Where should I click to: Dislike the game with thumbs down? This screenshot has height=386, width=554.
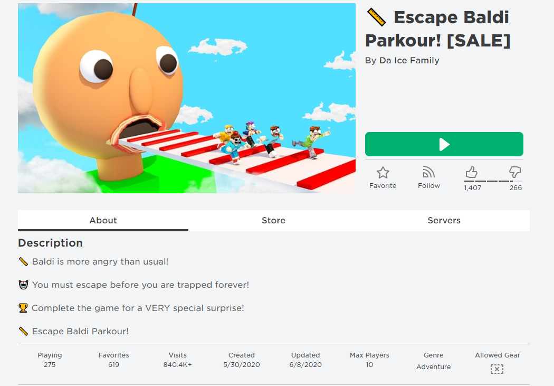pyautogui.click(x=515, y=172)
